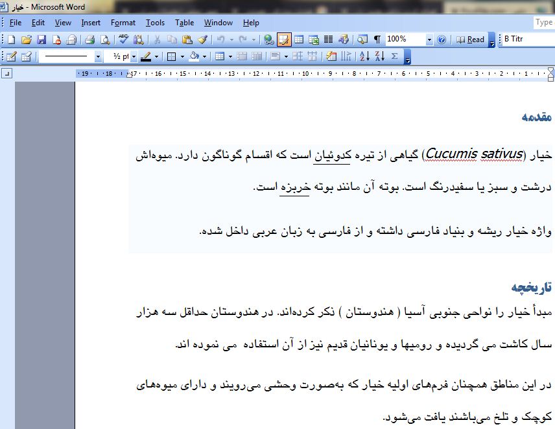Click the AutoSum sigma icon
The image size is (555, 429).
pos(394,56)
